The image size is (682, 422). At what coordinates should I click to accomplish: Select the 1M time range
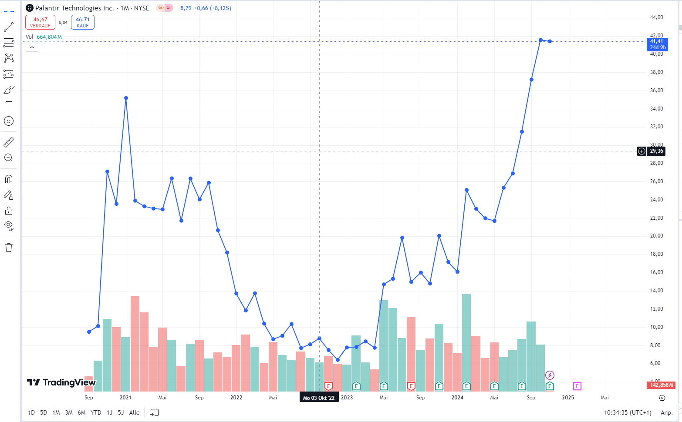(x=56, y=412)
